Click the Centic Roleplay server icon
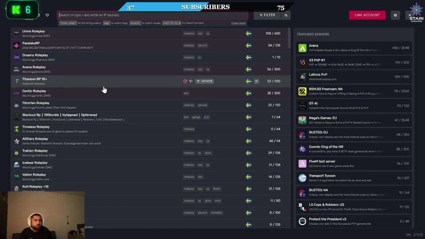425x239 pixels. pyautogui.click(x=16, y=93)
